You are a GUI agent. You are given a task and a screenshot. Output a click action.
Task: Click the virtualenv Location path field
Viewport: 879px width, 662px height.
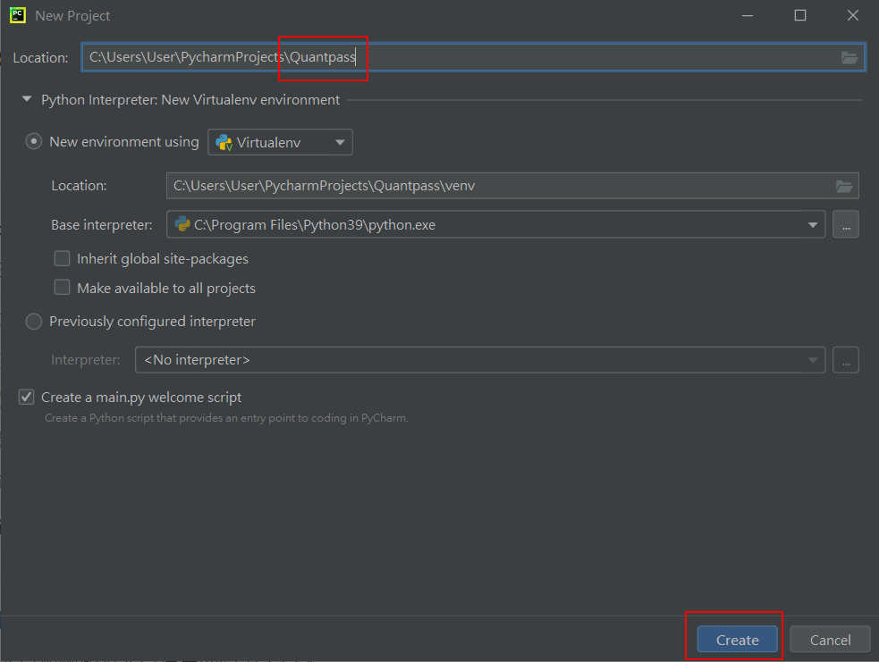pos(512,186)
